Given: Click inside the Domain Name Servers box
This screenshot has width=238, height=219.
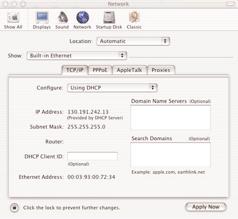Looking at the screenshot, I should pyautogui.click(x=171, y=118).
